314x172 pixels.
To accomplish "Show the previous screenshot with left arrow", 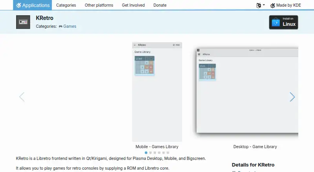I will [22, 97].
